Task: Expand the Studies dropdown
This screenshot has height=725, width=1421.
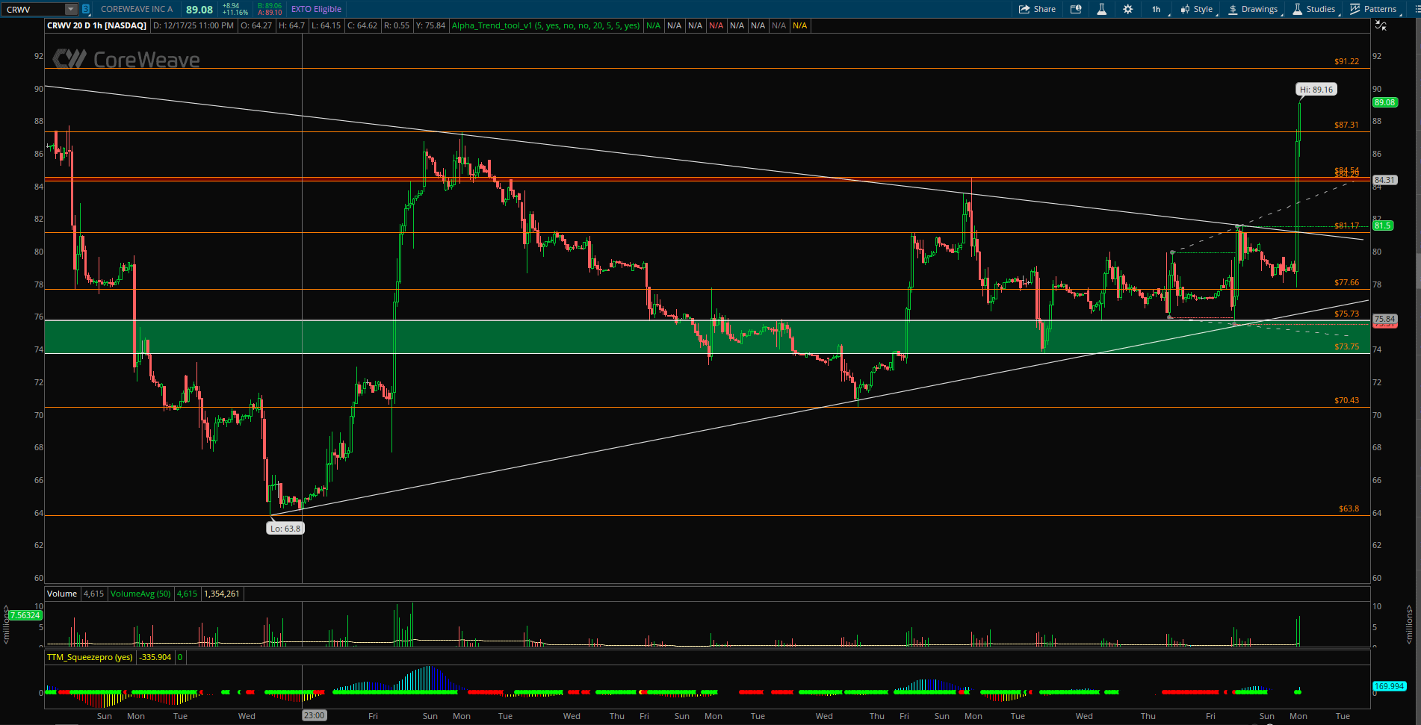Action: coord(1313,9)
